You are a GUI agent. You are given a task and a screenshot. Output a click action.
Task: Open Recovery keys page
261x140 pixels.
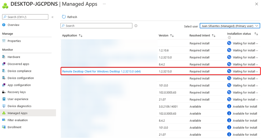[17, 92]
